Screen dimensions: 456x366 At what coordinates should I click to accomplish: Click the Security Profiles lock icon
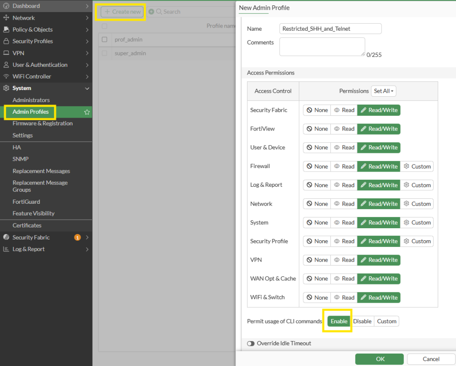(x=6, y=41)
